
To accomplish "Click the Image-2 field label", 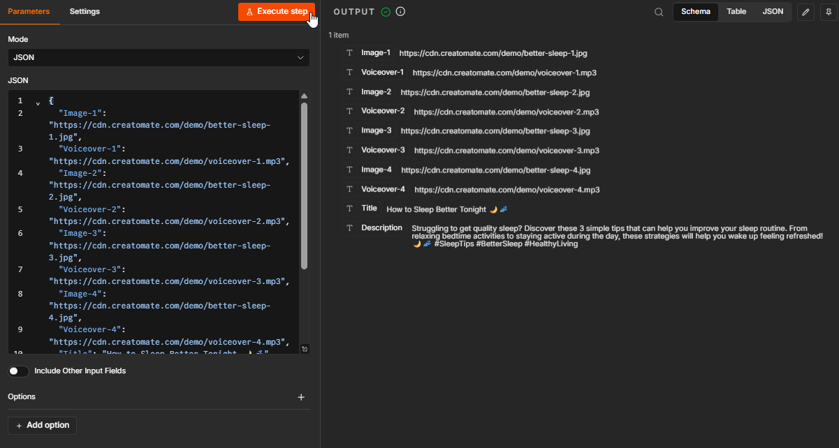I will [376, 92].
